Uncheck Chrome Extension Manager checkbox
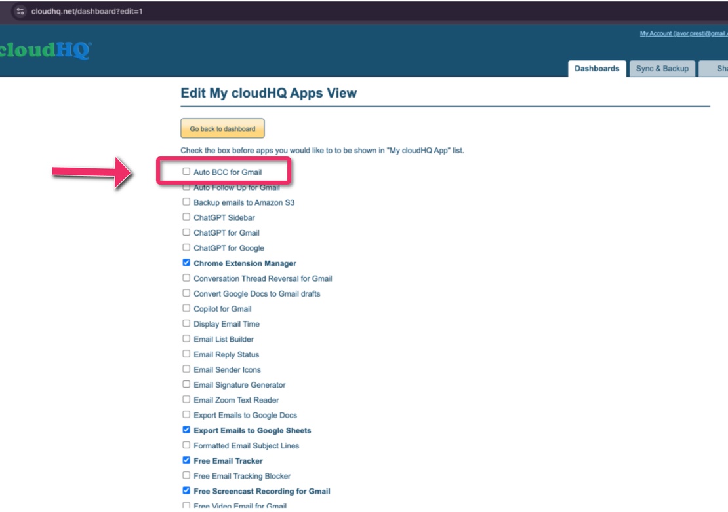728x512 pixels. [186, 263]
